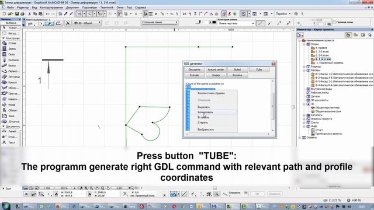Open the Help (Справка) menu

140,8
